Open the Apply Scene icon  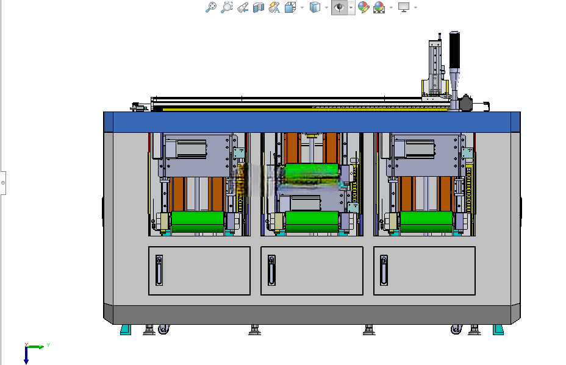[x=379, y=7]
